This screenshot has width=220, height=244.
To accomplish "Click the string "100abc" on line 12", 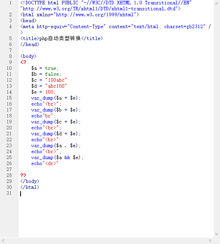I will [x=56, y=80].
